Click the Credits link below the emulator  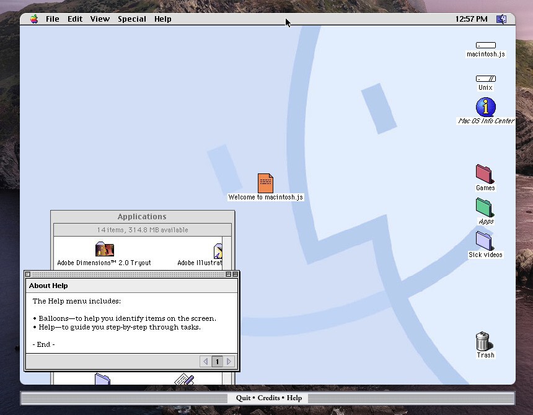268,398
